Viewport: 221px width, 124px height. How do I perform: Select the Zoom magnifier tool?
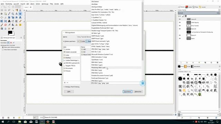click(13, 14)
